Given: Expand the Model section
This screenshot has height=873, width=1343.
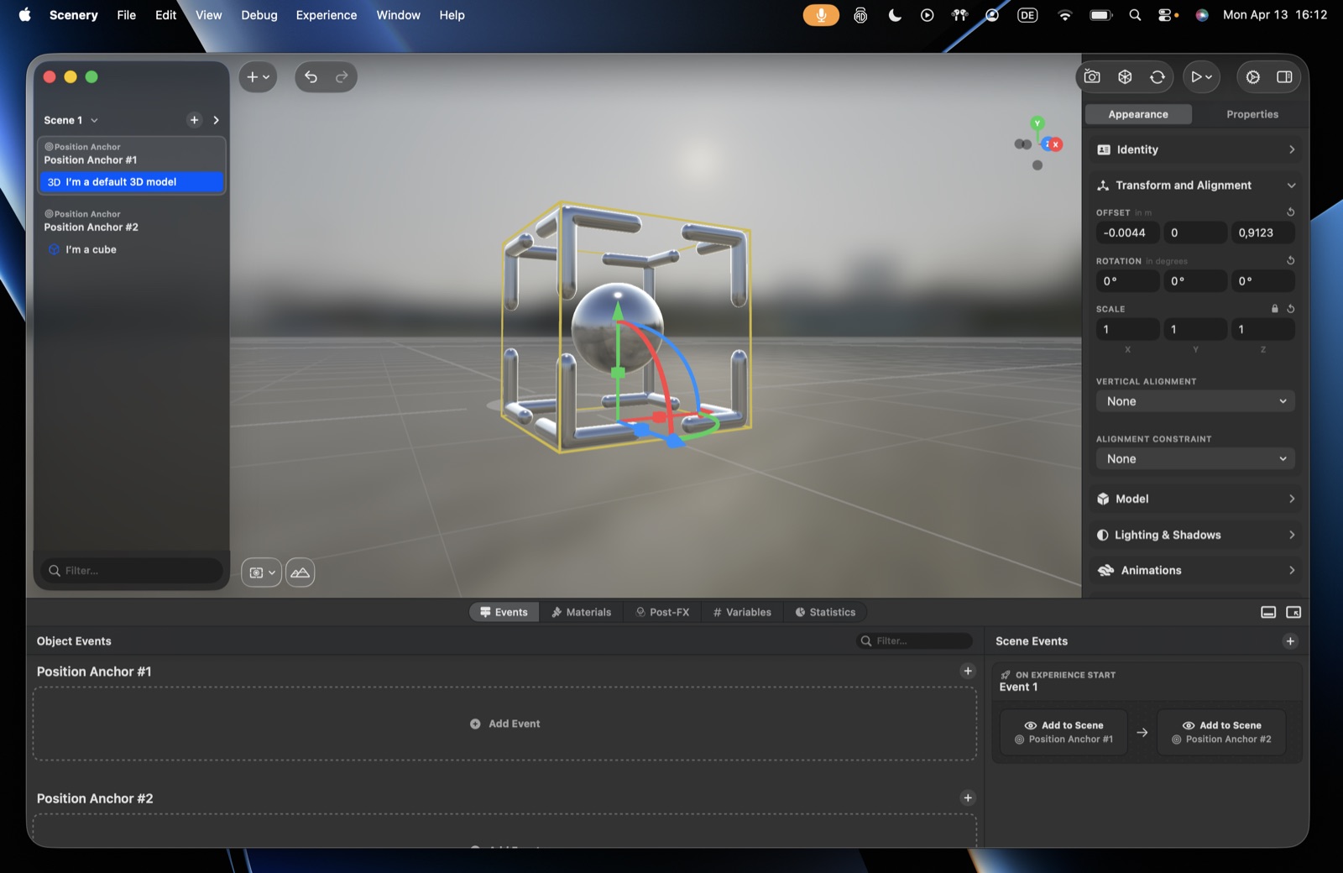Looking at the screenshot, I should (x=1195, y=499).
